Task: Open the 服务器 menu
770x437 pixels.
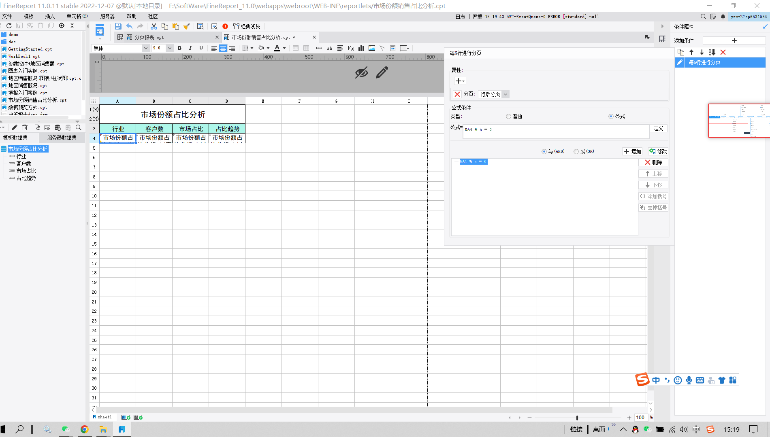Action: 108,17
